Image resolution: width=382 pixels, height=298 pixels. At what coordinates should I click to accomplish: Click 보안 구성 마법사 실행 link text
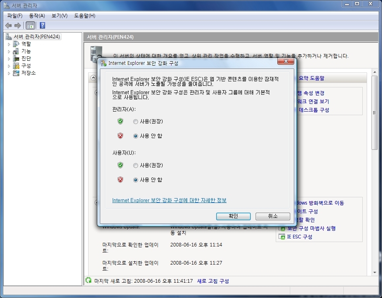(311, 228)
